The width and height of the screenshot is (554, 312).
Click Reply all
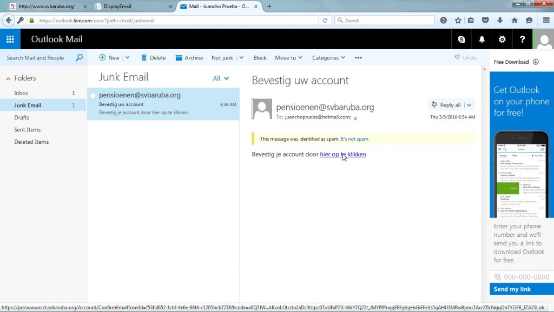(x=446, y=105)
